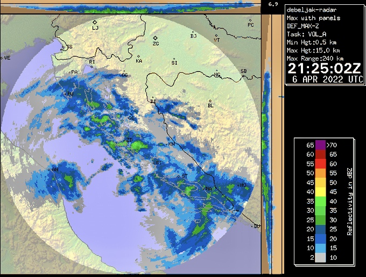Click the BL diamond marker

coord(210,101)
